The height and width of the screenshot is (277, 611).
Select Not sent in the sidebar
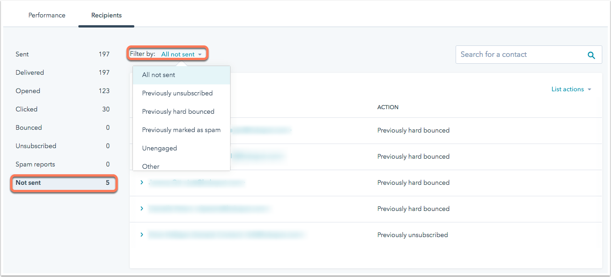click(x=28, y=183)
